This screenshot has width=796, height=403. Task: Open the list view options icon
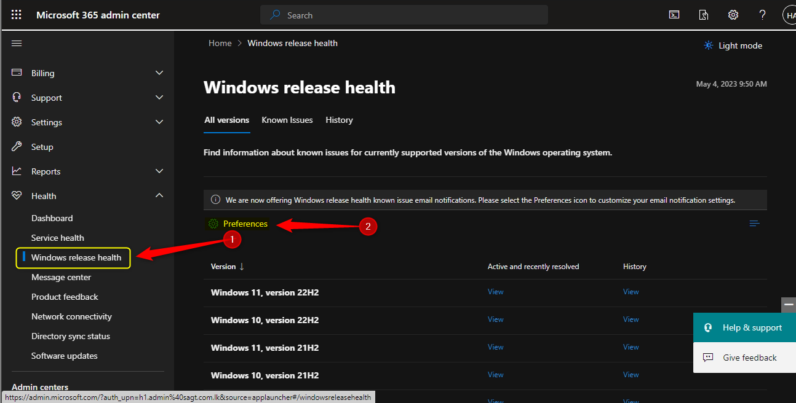point(755,224)
